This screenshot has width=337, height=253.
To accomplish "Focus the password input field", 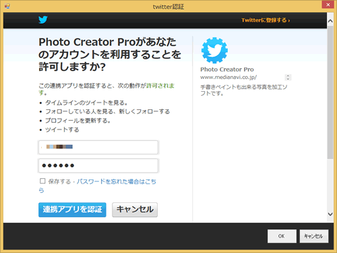I will [98, 166].
